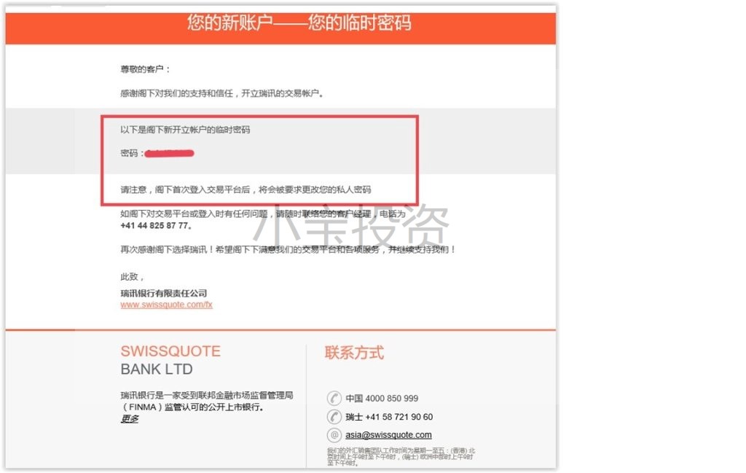Click the BANK LTD text
Image resolution: width=746 pixels, height=473 pixels.
click(x=157, y=370)
